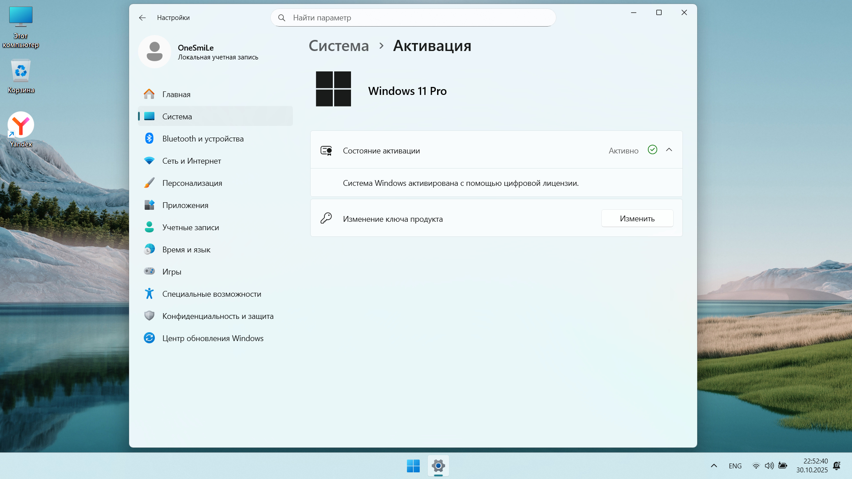Click the Privacy shield icon
Image resolution: width=852 pixels, height=479 pixels.
coord(149,315)
